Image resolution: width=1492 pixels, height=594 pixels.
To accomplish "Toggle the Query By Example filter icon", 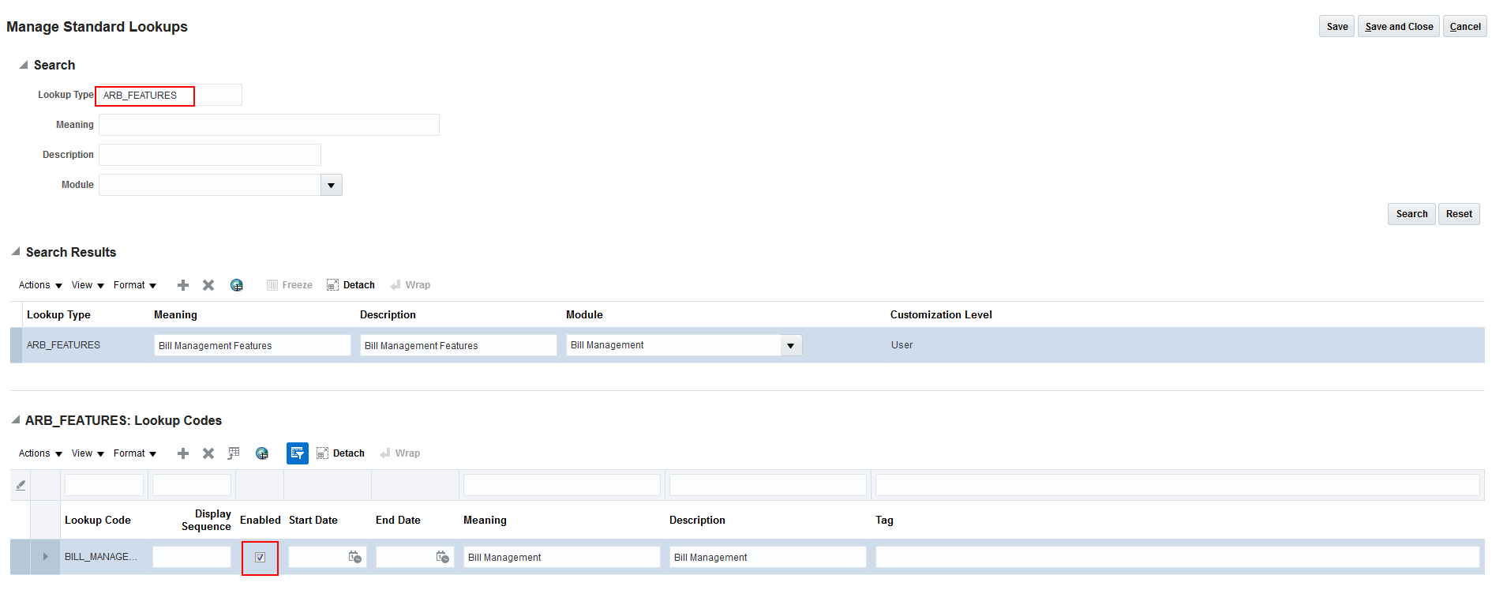I will pos(297,453).
